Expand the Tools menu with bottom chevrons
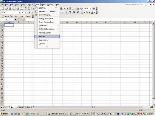 (x=47, y=46)
